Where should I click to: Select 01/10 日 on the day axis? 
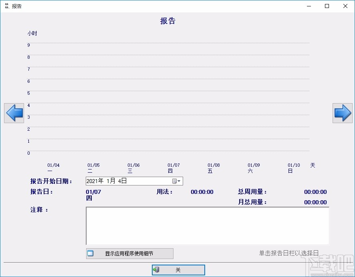(293, 167)
